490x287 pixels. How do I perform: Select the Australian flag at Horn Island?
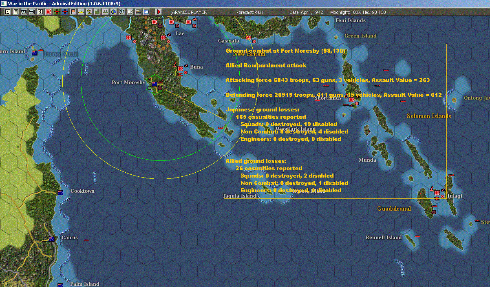pos(35,53)
